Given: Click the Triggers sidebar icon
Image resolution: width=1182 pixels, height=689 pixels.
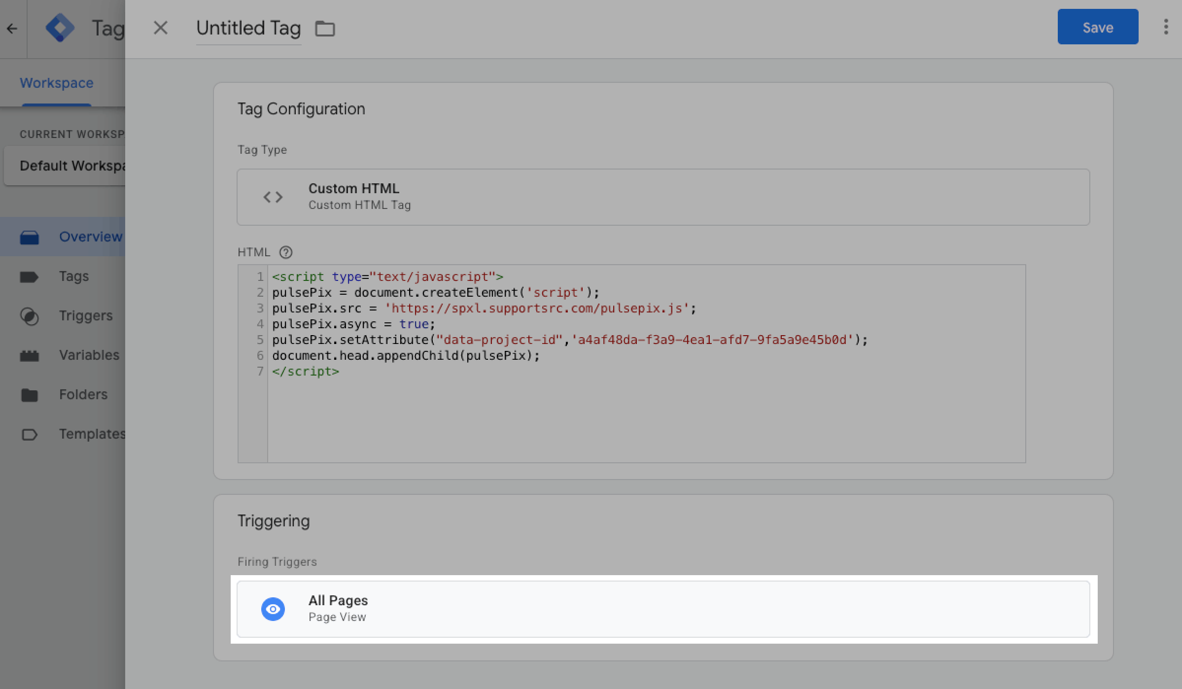Looking at the screenshot, I should (29, 316).
